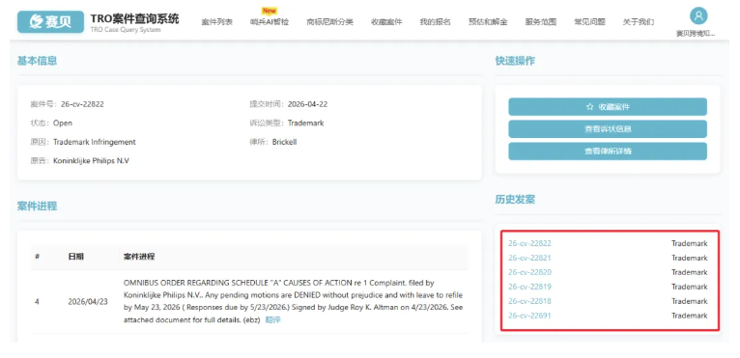
Task: Click the Trademark value for 诉讼类型
Action: 306,124
